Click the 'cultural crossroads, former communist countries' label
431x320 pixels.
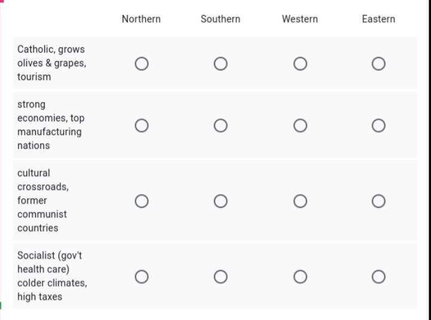click(43, 201)
